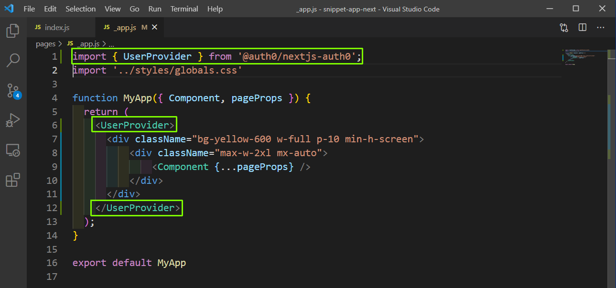Switch to the index.js tab
This screenshot has height=288, width=616.
(61, 28)
